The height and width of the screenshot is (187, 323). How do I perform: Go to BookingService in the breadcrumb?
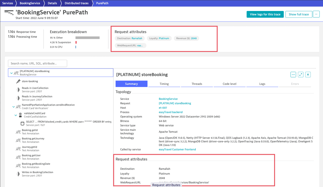tap(30, 3)
